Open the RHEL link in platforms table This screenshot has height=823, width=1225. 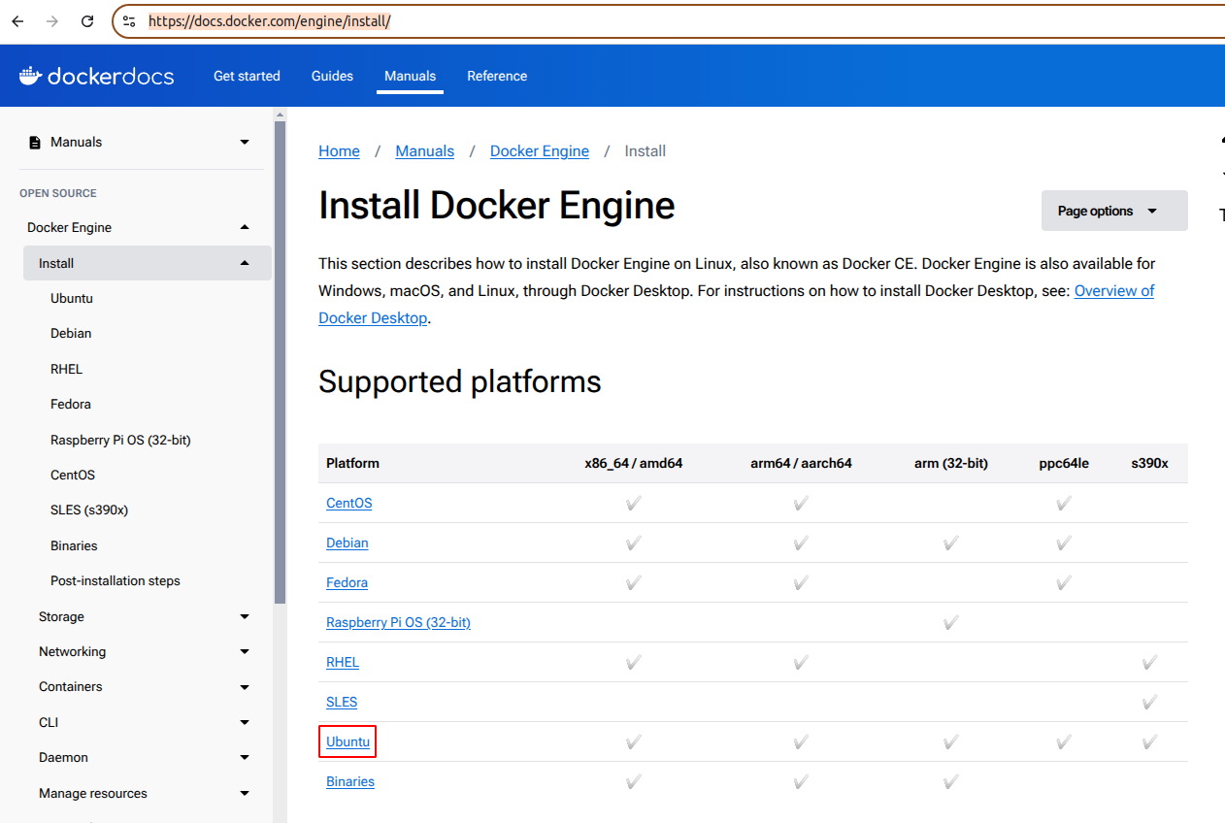[343, 662]
